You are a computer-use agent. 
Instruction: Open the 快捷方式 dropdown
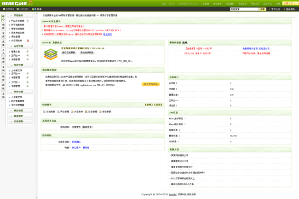[x=290, y=3]
